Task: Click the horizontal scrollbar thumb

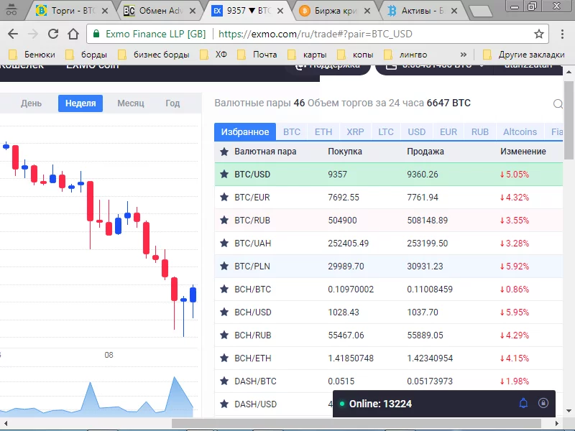Action: click(x=356, y=423)
